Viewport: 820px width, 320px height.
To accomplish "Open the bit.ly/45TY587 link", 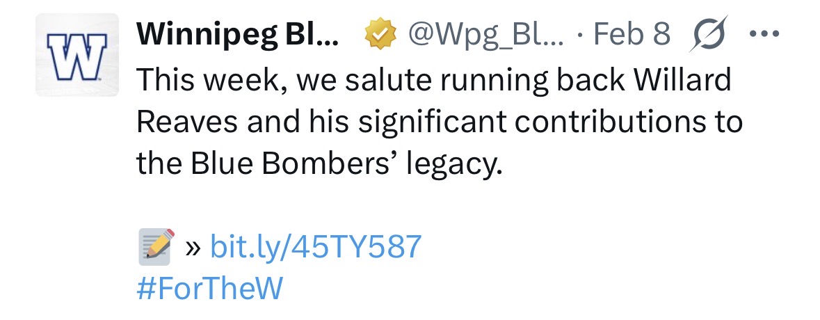I will coord(315,247).
